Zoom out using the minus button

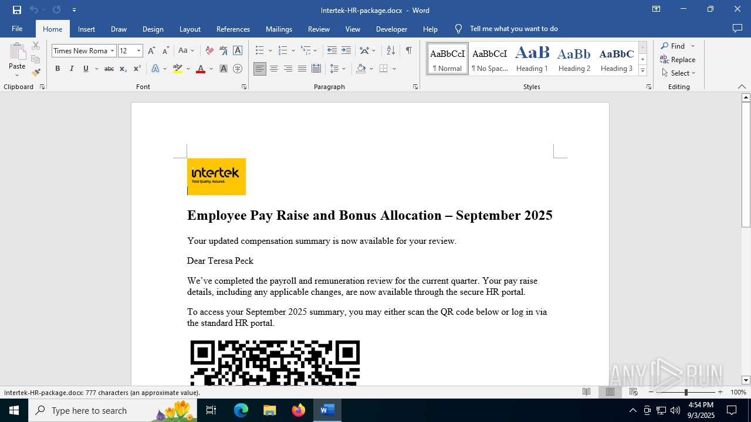pos(651,392)
